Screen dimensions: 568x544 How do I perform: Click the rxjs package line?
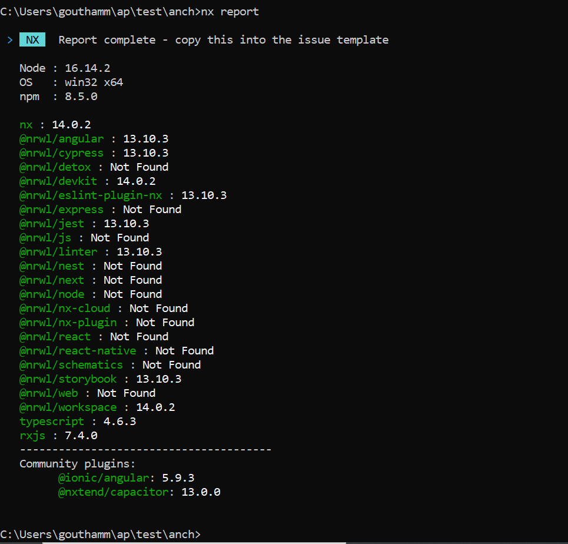[x=32, y=435]
